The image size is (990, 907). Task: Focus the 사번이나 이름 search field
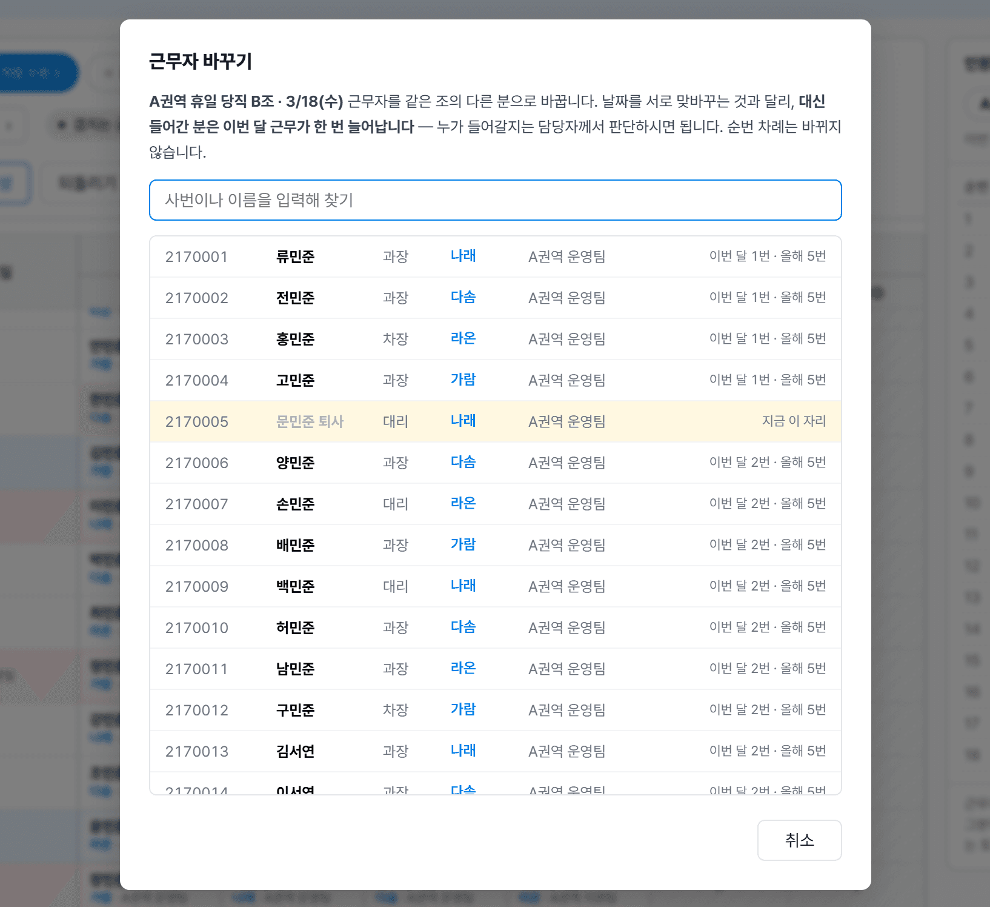(496, 200)
